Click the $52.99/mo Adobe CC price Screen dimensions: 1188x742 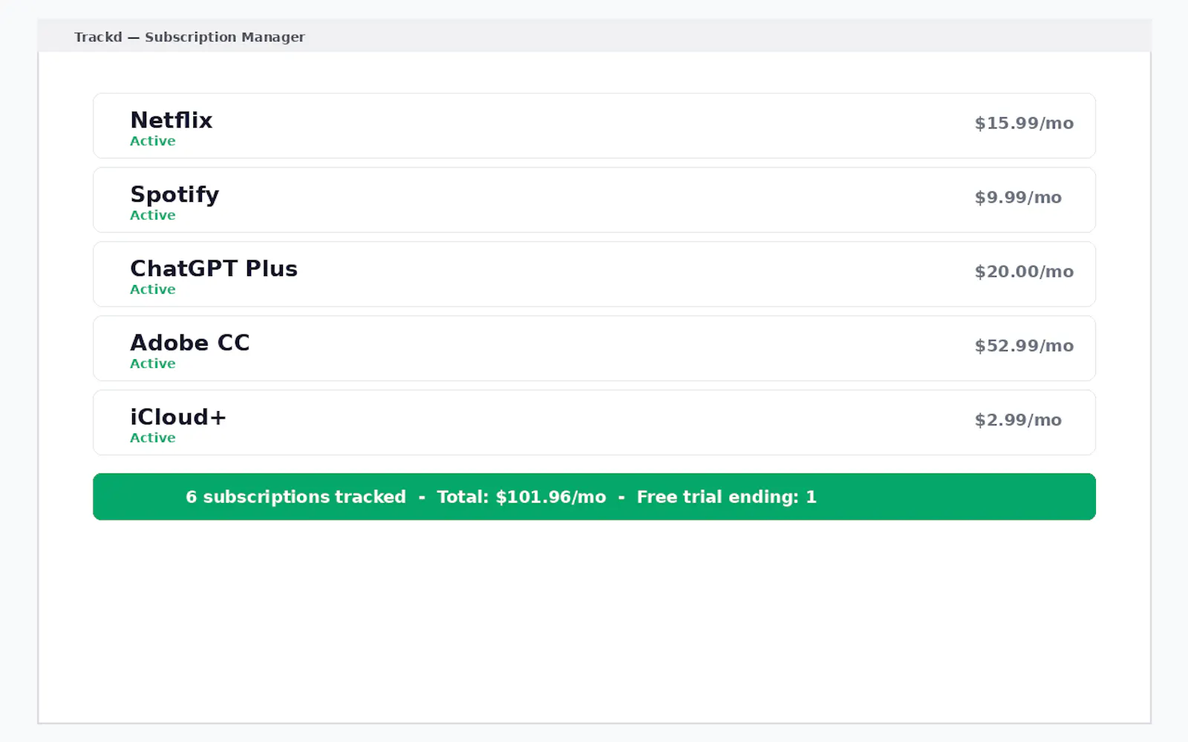1024,346
